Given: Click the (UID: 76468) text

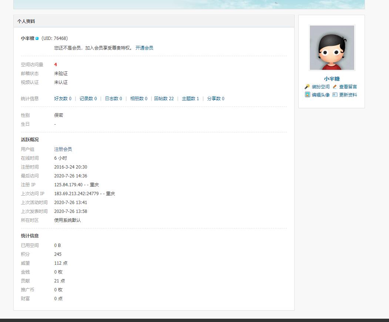Looking at the screenshot, I should pos(54,38).
